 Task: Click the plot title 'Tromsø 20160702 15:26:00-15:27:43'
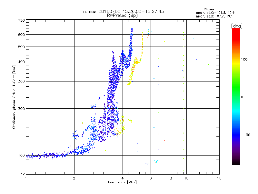pos(122,11)
